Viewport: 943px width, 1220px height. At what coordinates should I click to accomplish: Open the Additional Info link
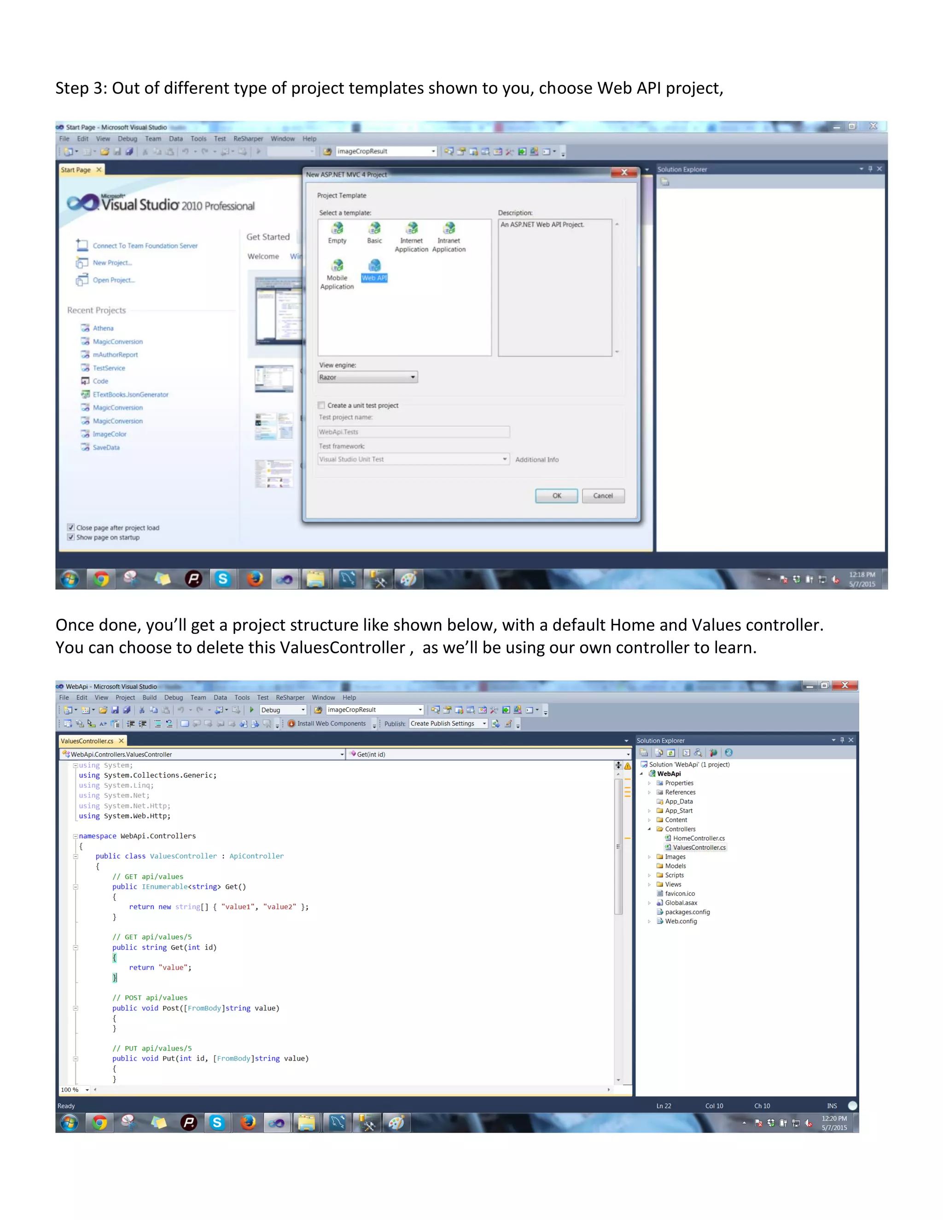(x=537, y=460)
